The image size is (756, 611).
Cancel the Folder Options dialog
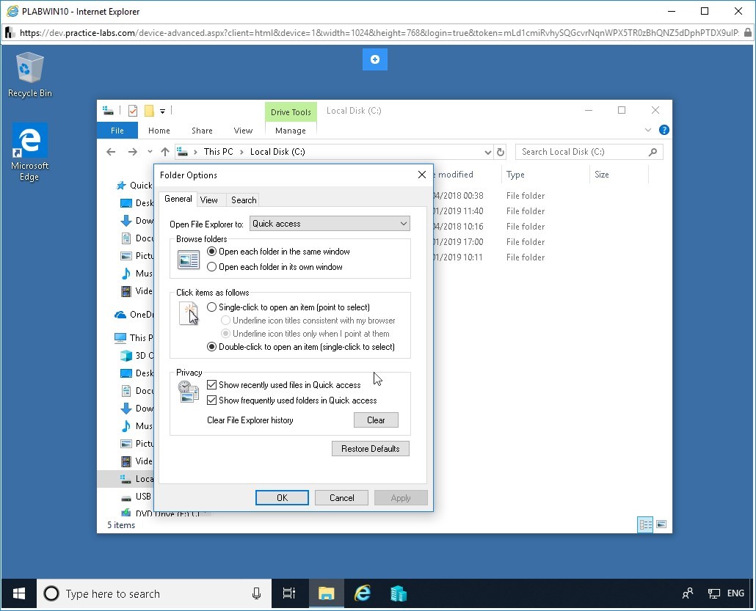click(341, 498)
